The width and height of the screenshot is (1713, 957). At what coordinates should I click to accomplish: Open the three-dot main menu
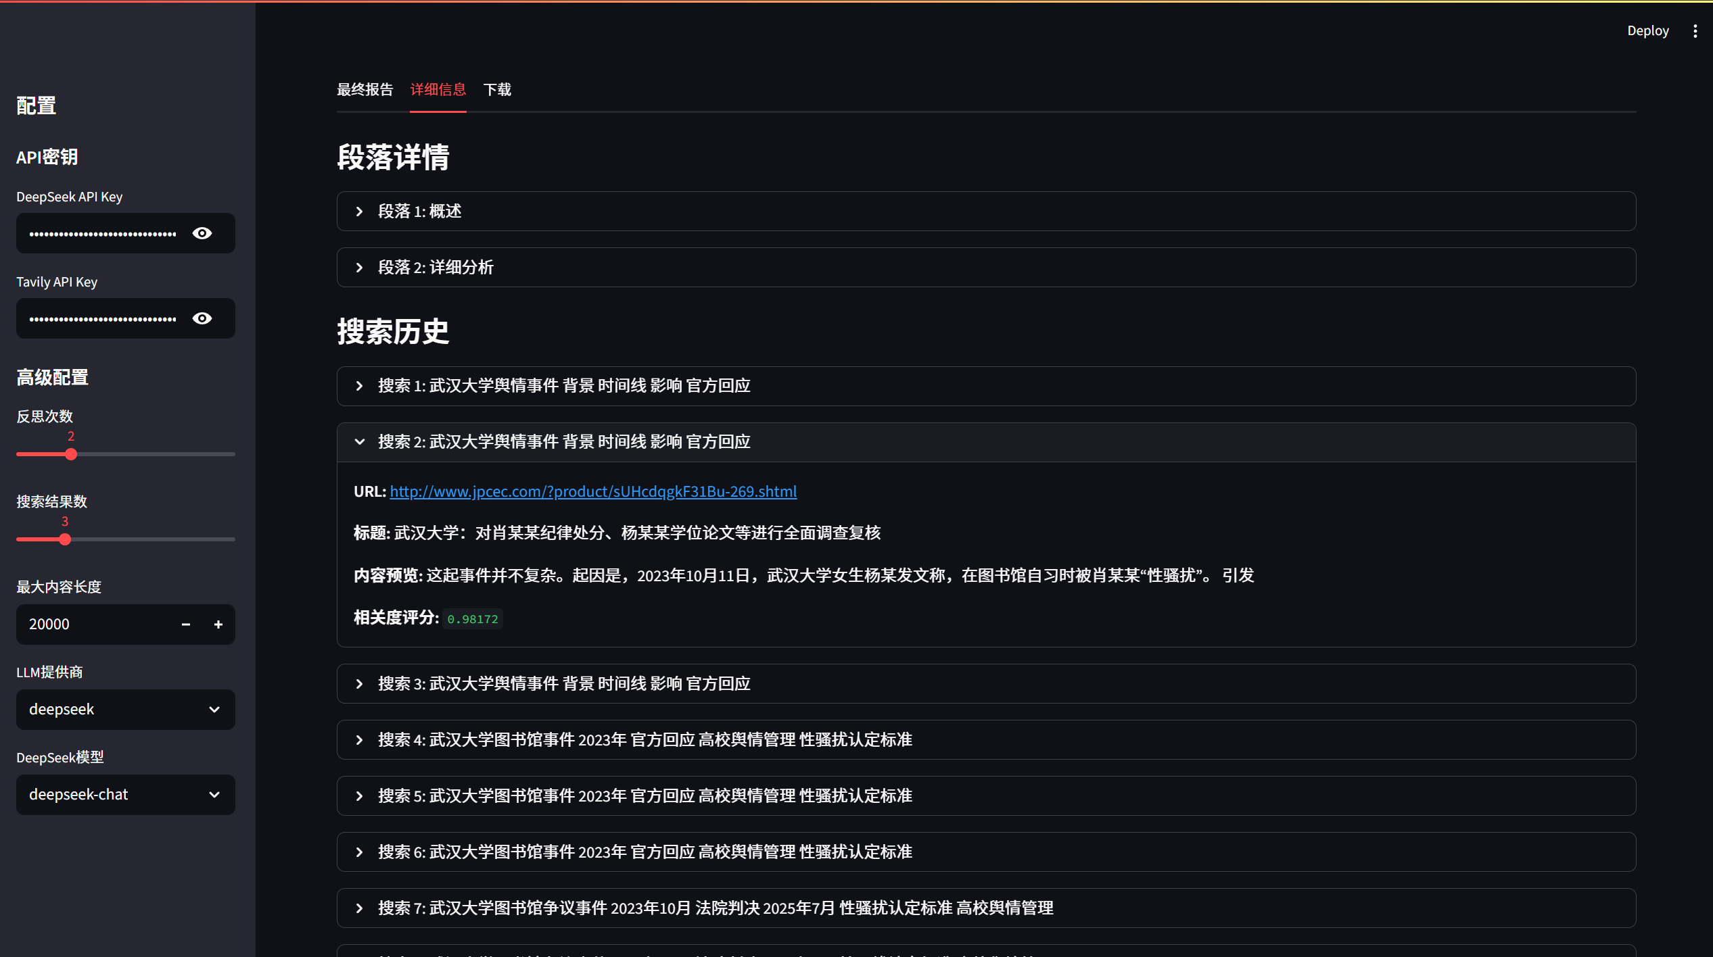tap(1695, 31)
